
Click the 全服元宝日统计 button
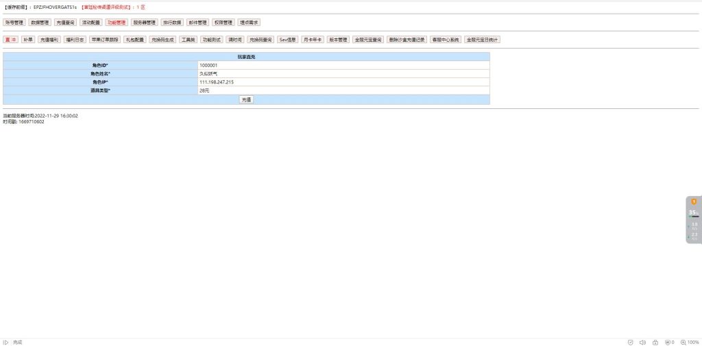482,40
